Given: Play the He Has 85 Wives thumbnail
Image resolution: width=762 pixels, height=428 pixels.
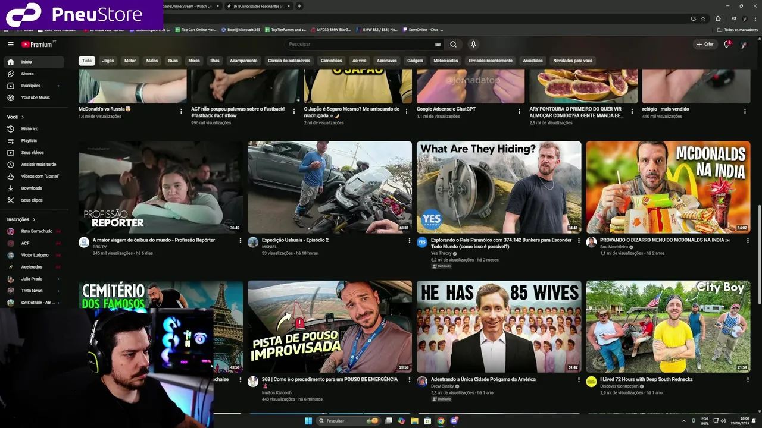Looking at the screenshot, I should pos(499,326).
